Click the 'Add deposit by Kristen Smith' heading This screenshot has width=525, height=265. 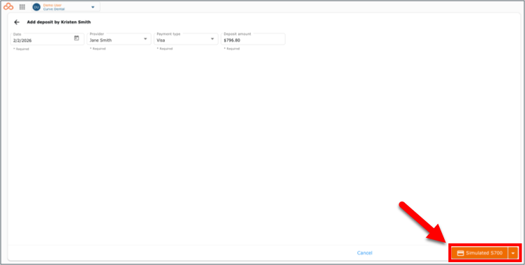[x=59, y=22]
